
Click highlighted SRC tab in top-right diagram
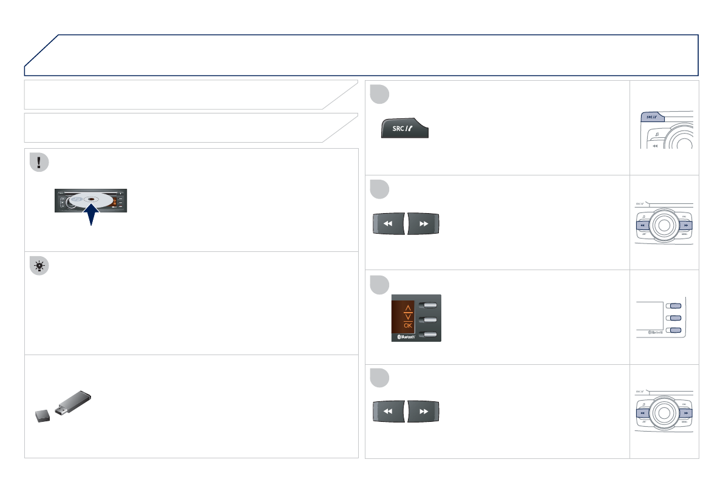[653, 117]
